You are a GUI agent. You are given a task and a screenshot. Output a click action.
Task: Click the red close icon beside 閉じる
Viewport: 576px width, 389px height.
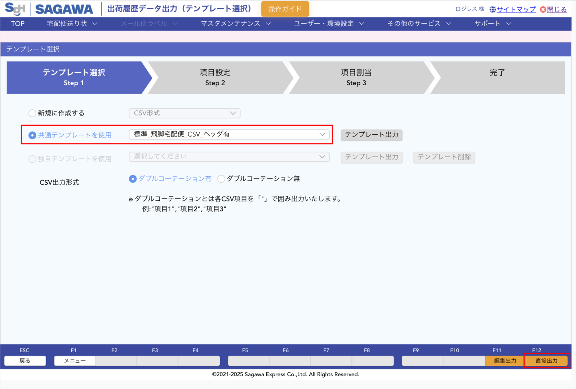click(x=543, y=10)
